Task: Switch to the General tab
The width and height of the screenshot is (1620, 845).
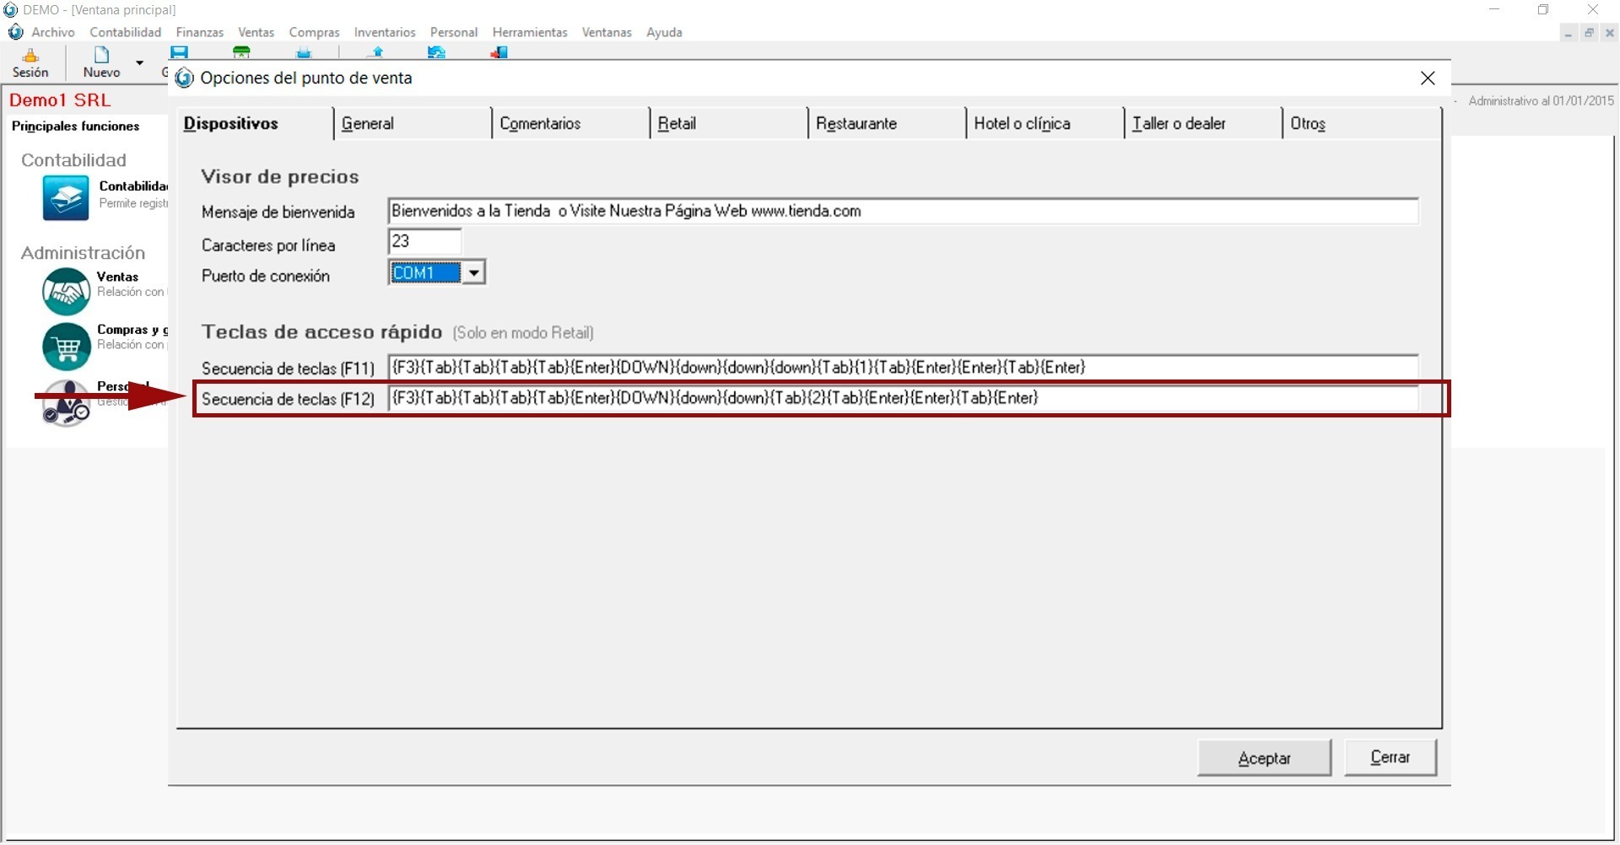Action: click(368, 124)
